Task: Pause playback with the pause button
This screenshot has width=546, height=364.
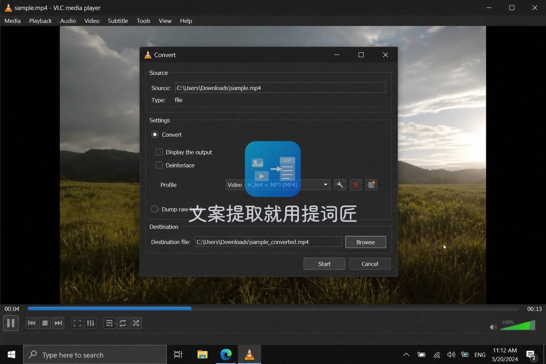Action: coord(11,323)
